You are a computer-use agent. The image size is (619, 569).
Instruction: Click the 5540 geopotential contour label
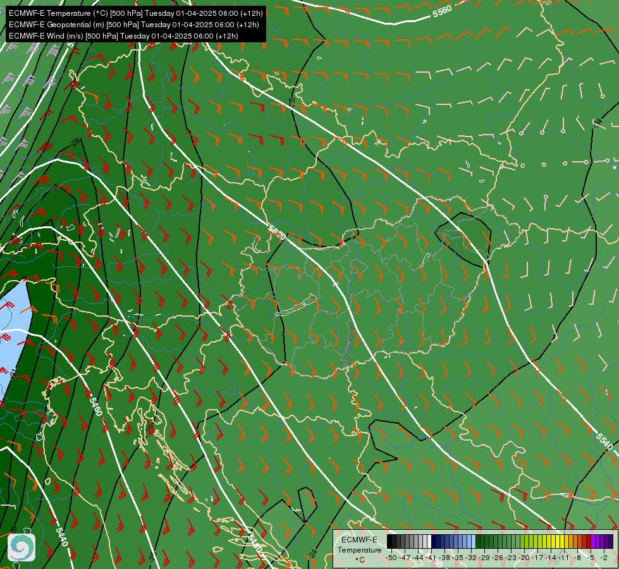(604, 441)
